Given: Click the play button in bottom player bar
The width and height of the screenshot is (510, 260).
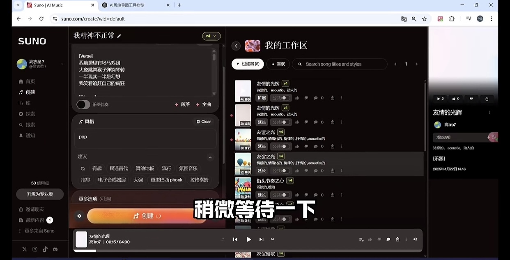Looking at the screenshot, I should (x=248, y=239).
